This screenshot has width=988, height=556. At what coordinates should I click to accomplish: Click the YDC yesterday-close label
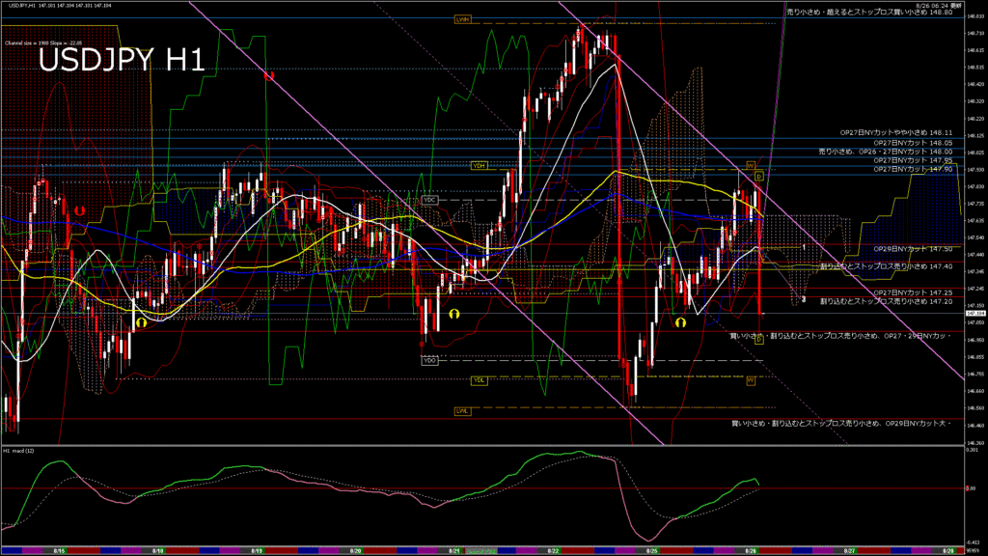tap(430, 200)
